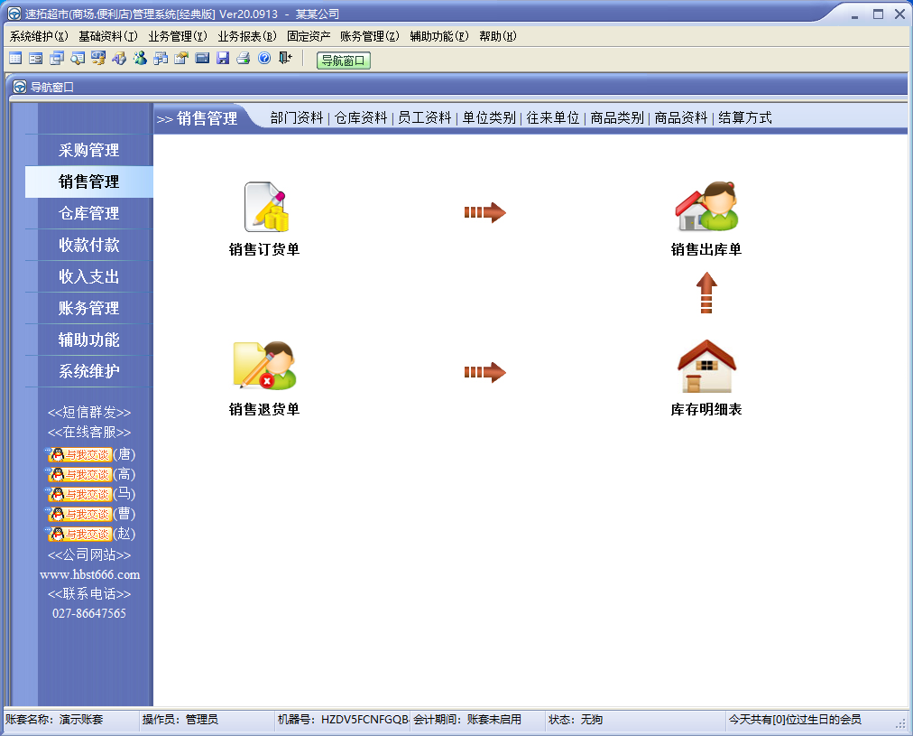The height and width of the screenshot is (736, 913).
Task: Click the printer toolbar icon
Action: (244, 59)
